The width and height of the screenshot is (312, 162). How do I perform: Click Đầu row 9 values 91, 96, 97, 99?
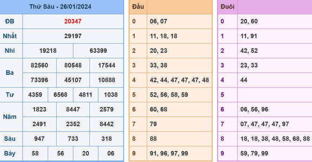click(169, 154)
